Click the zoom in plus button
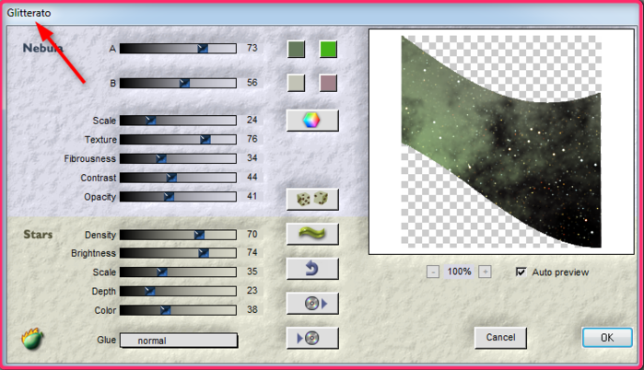Screen dimensions: 644x370 (x=485, y=272)
